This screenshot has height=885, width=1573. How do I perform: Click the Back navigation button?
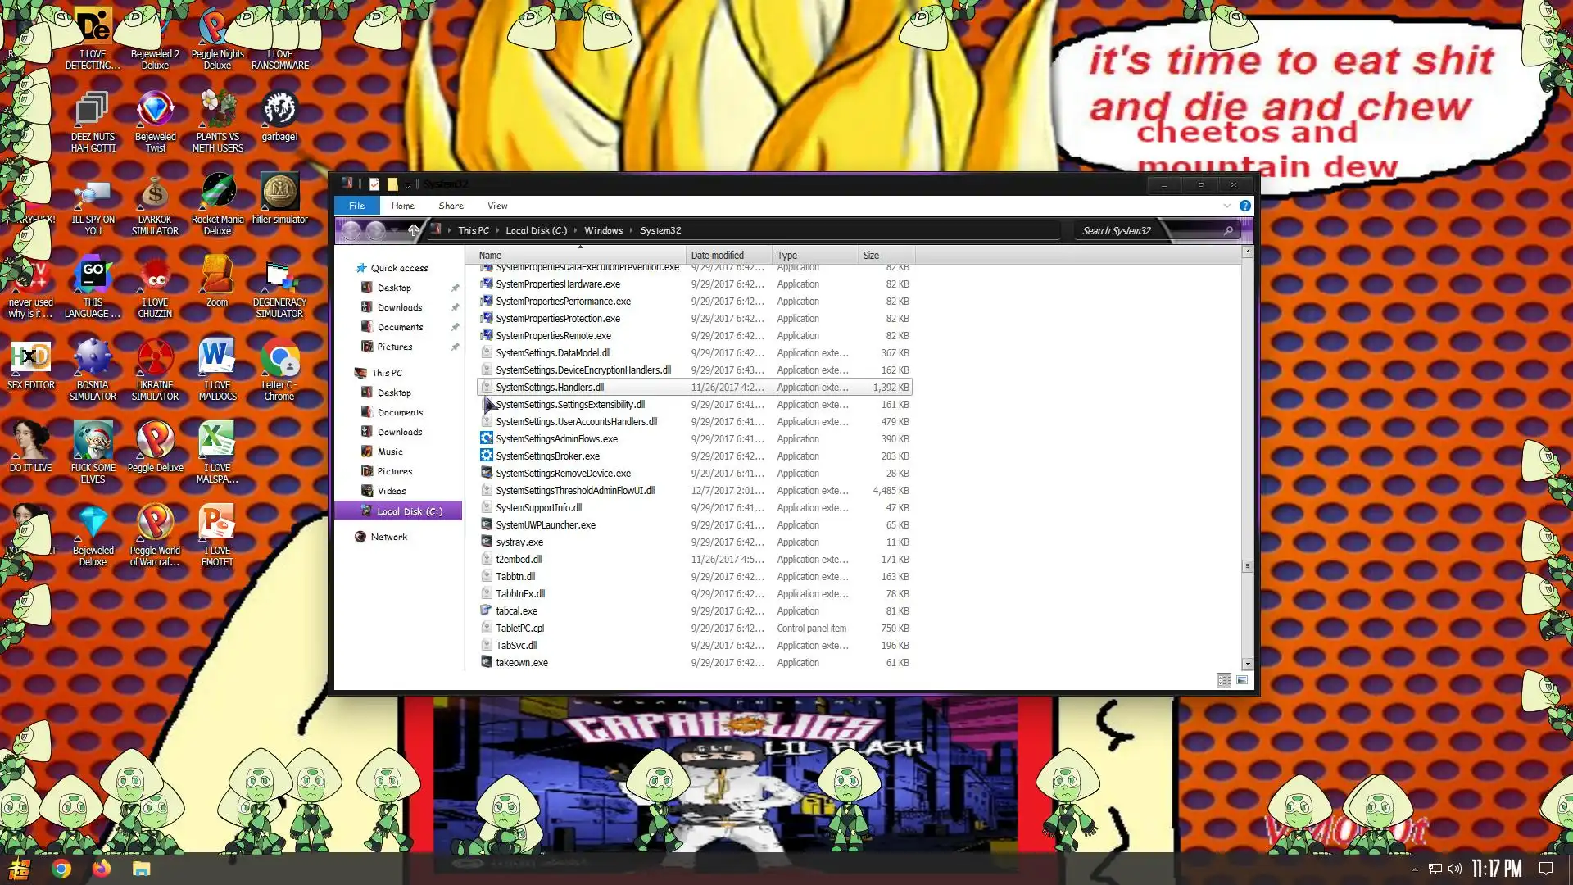(x=351, y=231)
